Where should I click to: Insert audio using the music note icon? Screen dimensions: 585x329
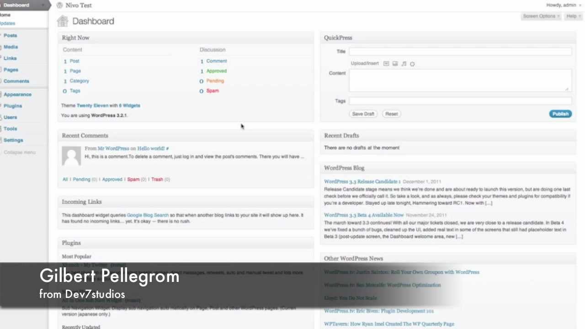click(x=404, y=64)
